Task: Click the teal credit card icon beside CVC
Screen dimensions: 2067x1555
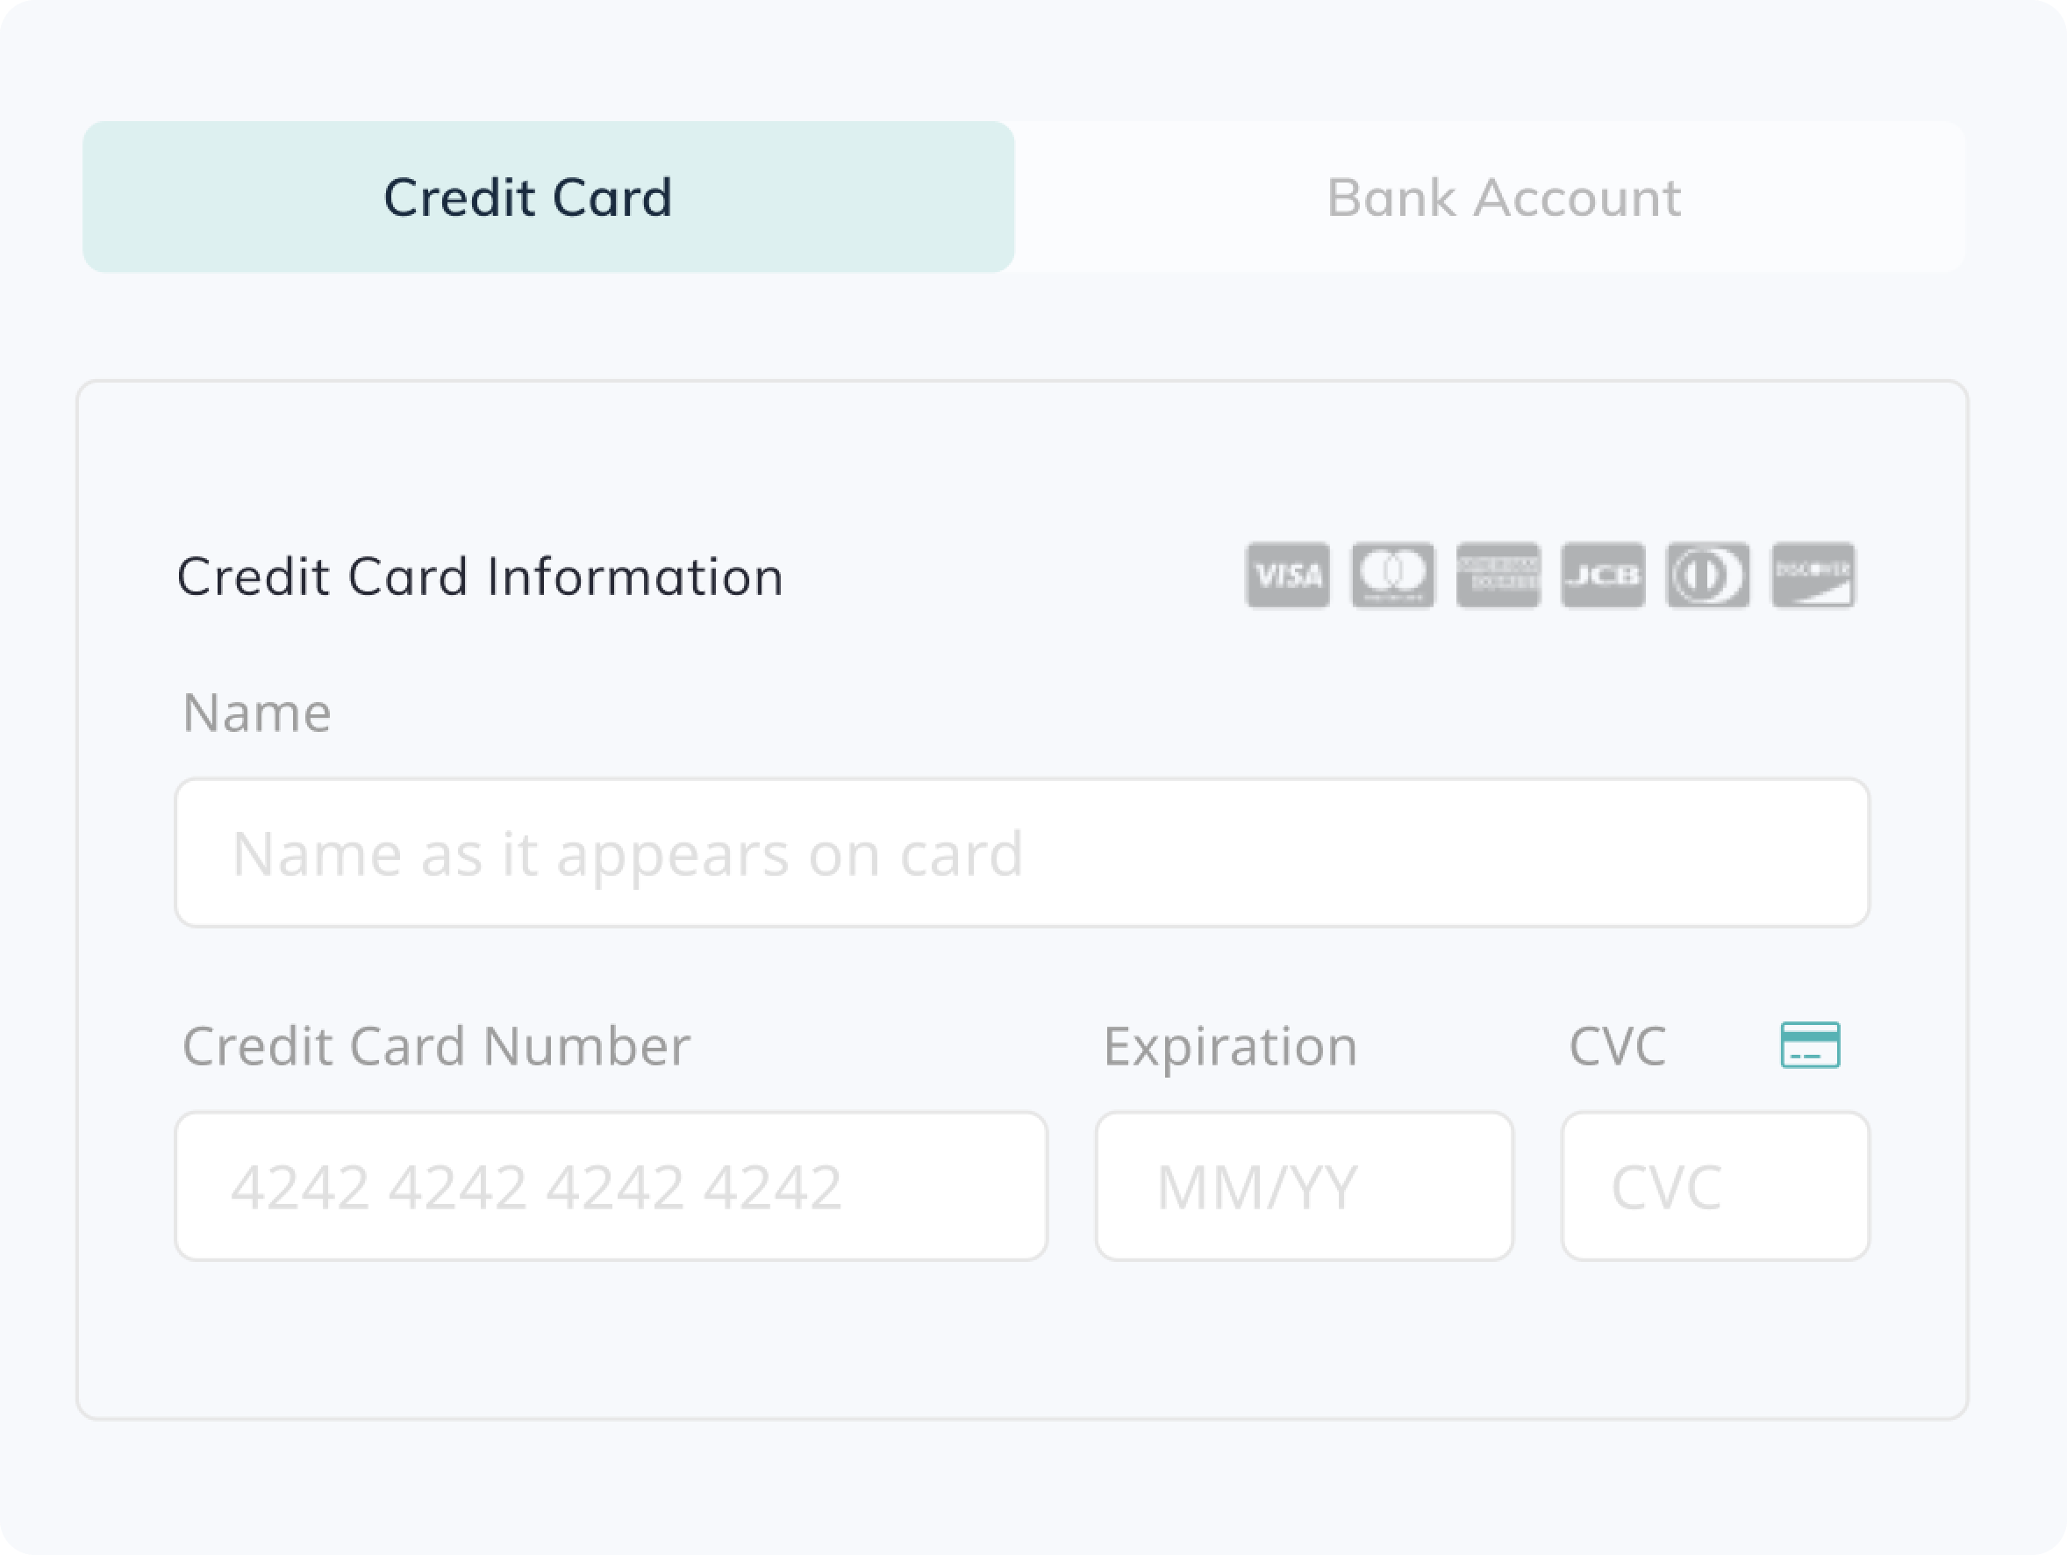Action: click(1810, 1047)
